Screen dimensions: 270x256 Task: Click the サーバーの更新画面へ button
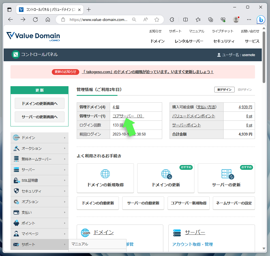(40, 117)
